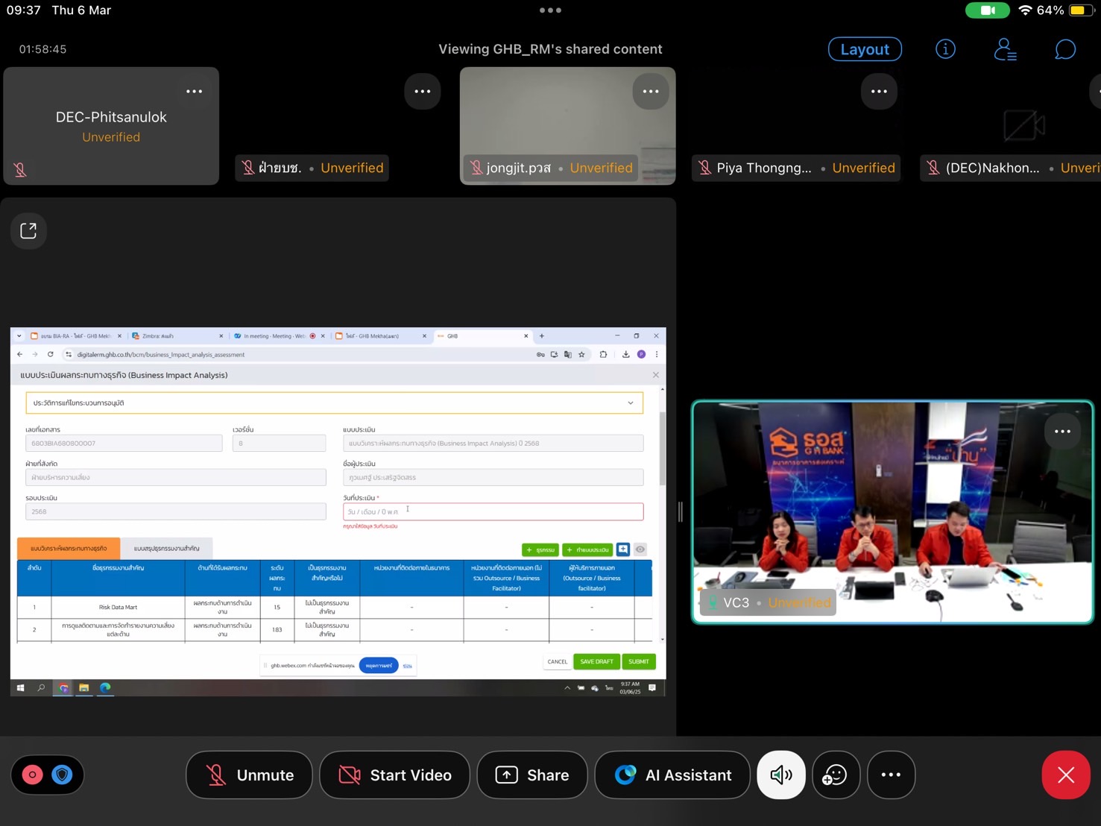Toggle the speaker audio button

[x=780, y=775]
